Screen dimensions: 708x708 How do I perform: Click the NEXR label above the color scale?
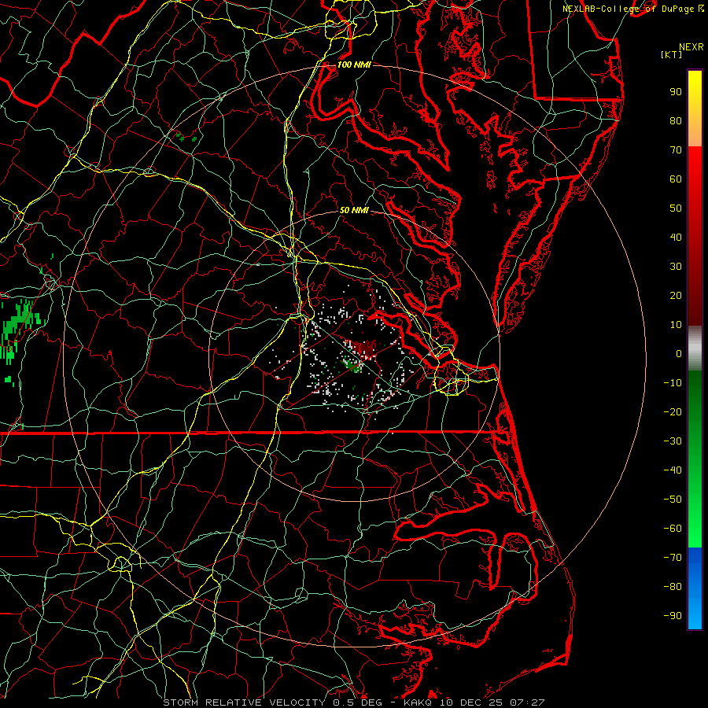point(691,47)
